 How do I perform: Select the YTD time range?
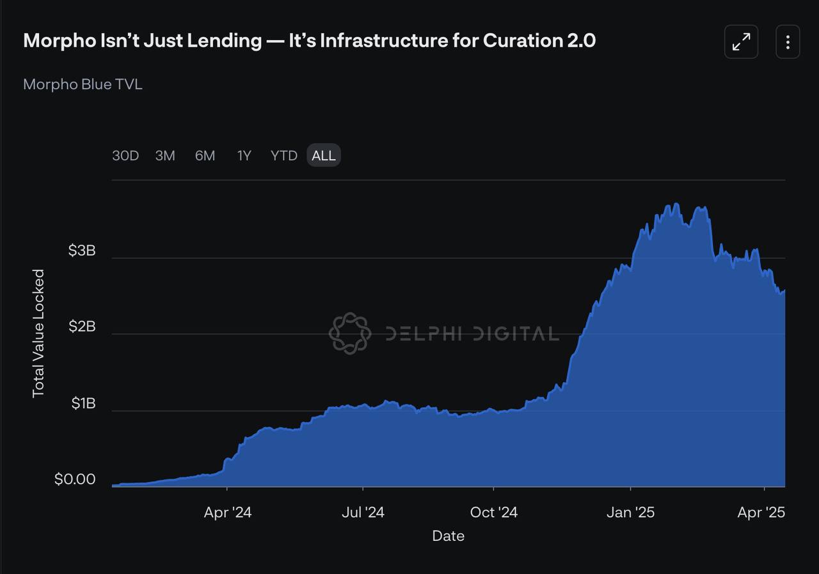click(283, 155)
